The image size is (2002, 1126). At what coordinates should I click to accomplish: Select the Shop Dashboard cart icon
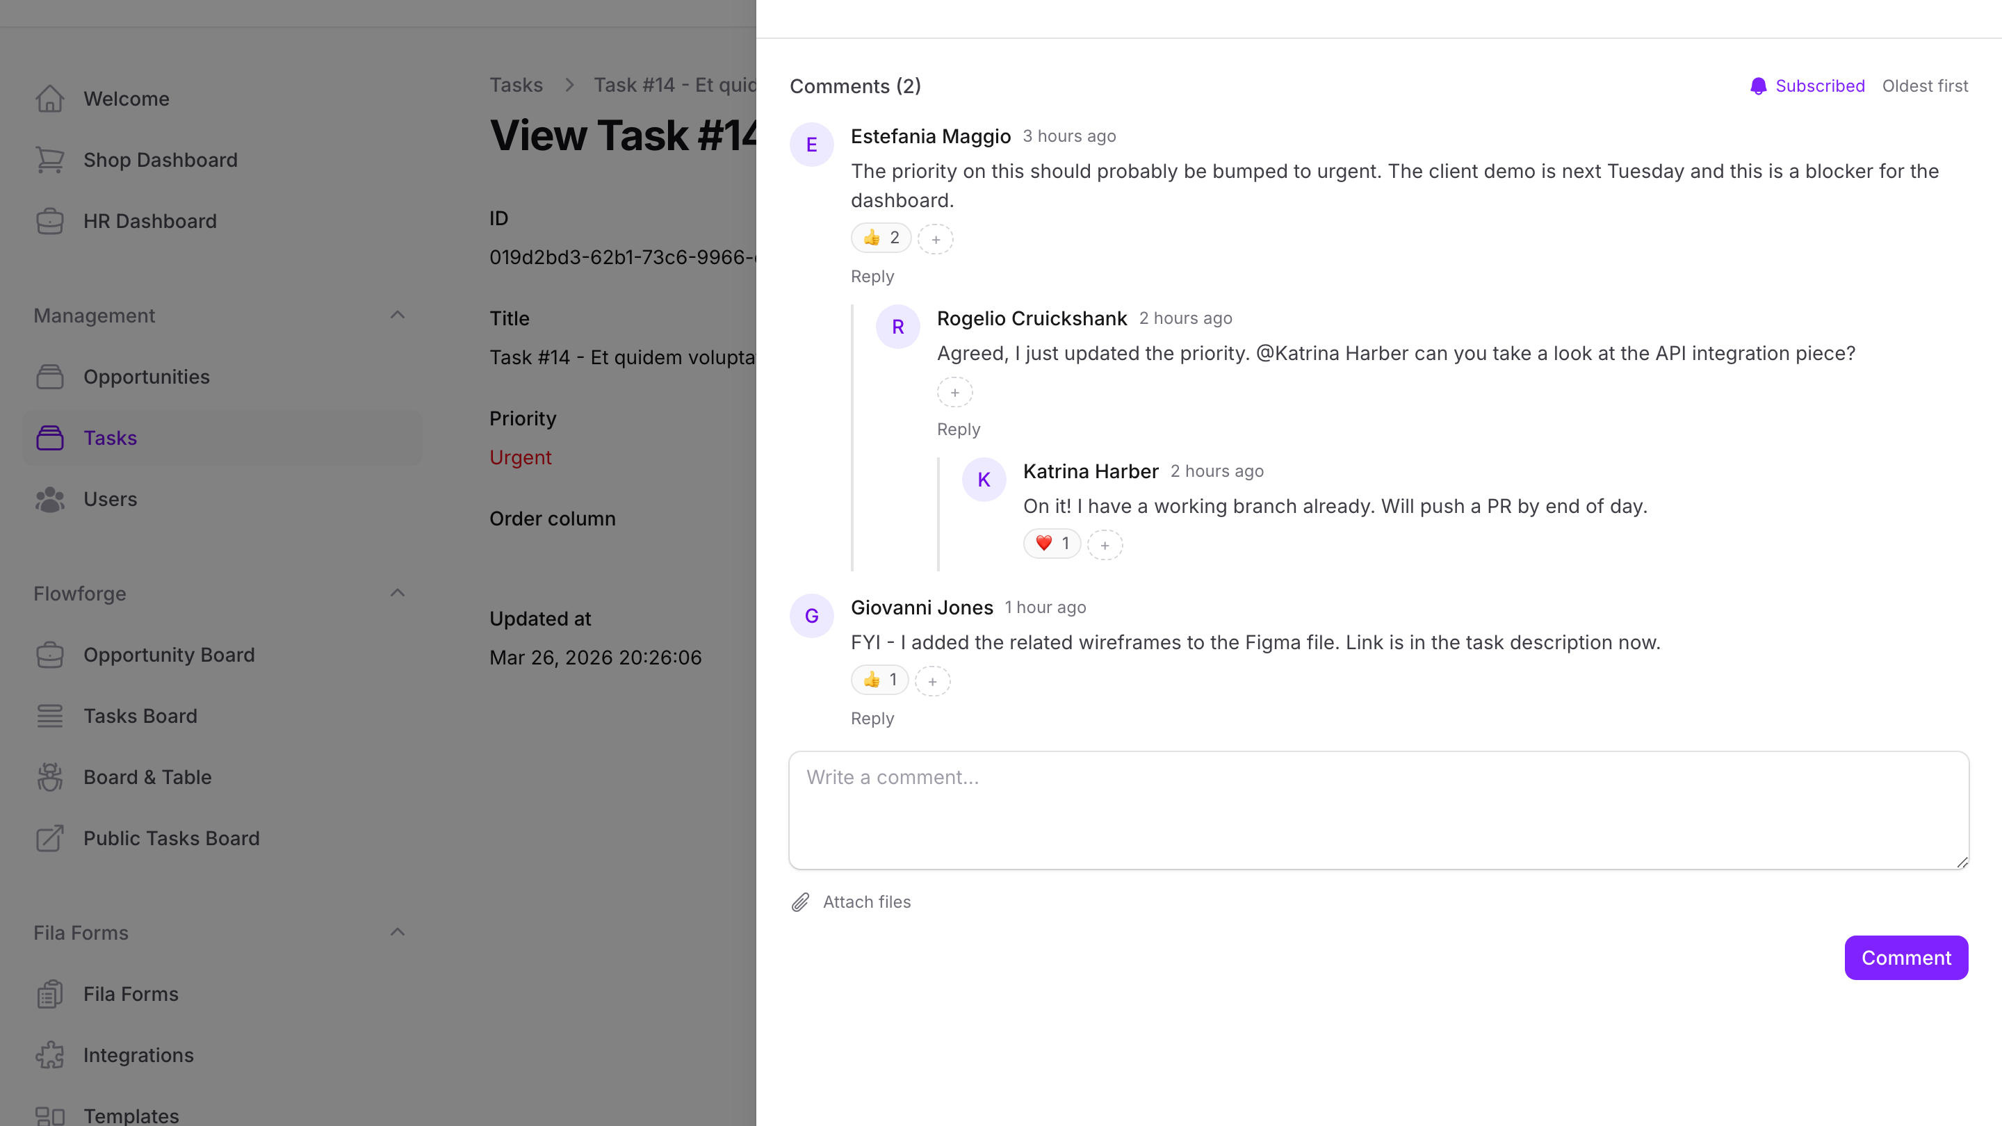pyautogui.click(x=50, y=160)
